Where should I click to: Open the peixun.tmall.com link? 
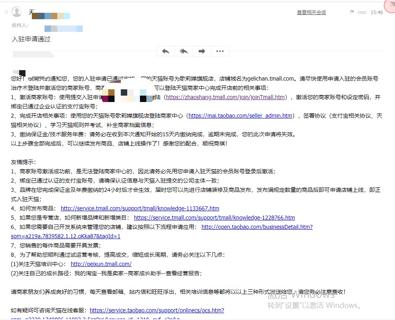click(101, 264)
